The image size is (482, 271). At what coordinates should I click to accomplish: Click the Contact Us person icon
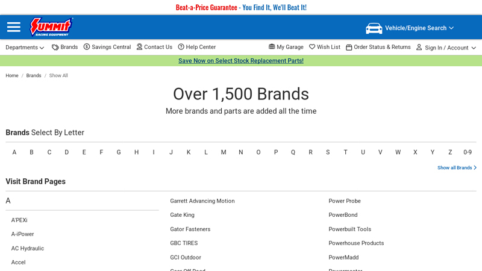(x=140, y=47)
